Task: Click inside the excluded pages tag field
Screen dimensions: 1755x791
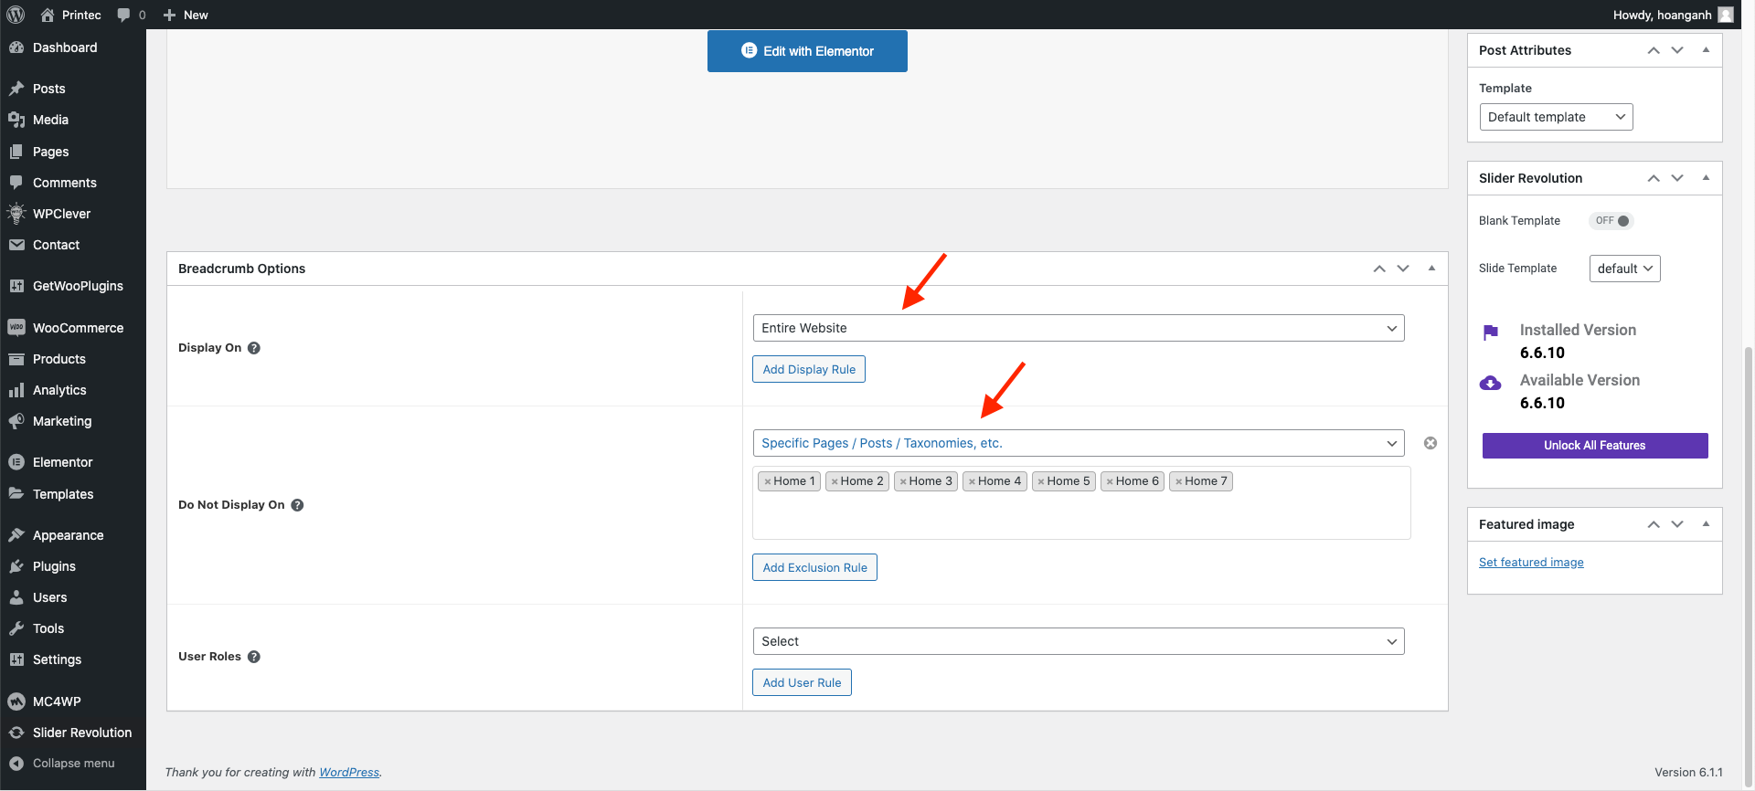Action: click(x=1080, y=516)
